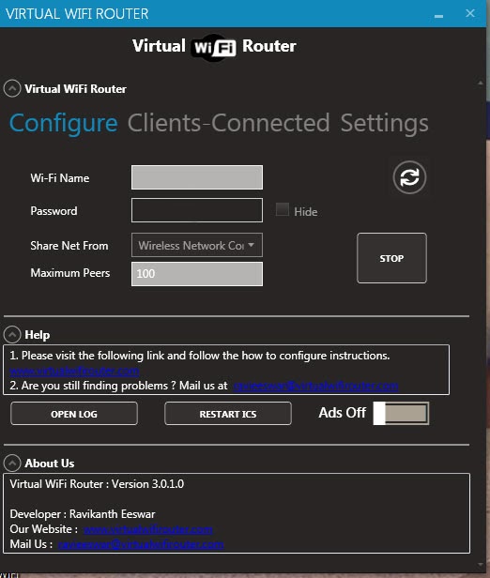Open the Settings tab

coord(385,123)
